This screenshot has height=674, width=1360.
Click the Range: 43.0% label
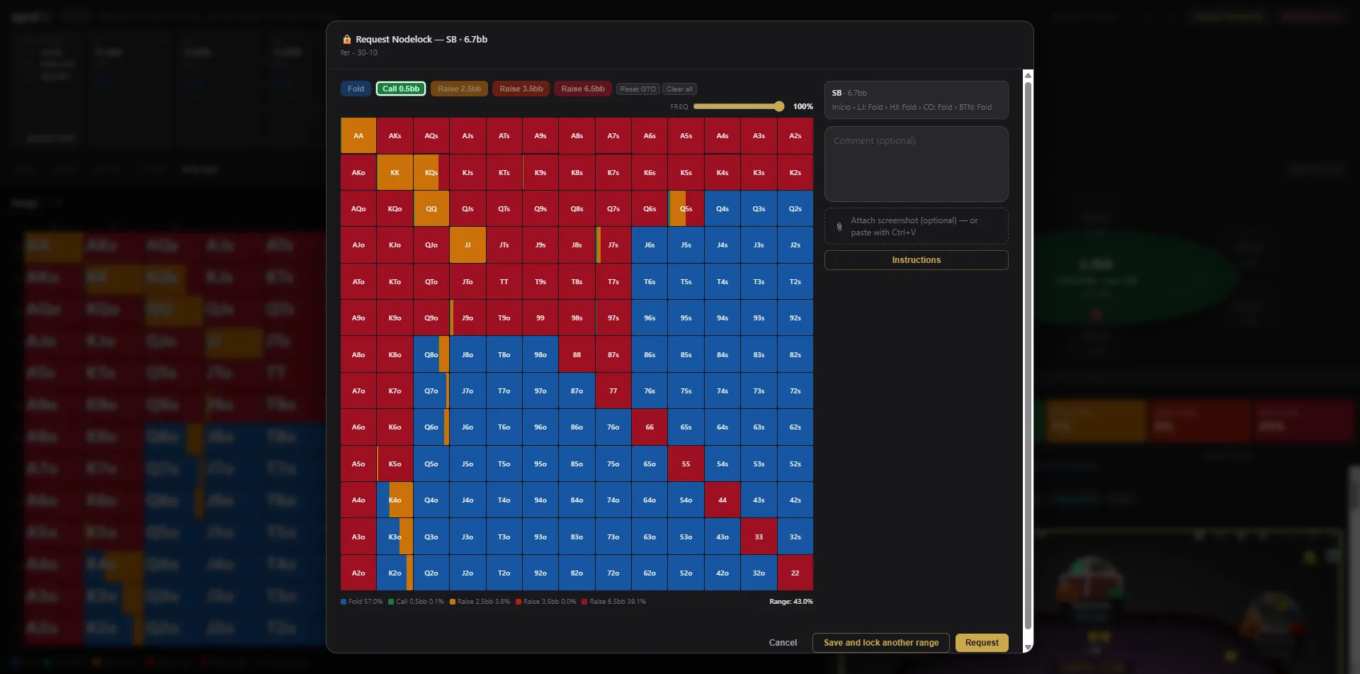point(791,602)
